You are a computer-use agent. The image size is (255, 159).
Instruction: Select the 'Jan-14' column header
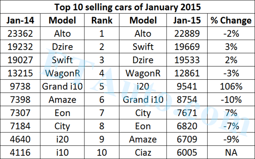coord(21,20)
